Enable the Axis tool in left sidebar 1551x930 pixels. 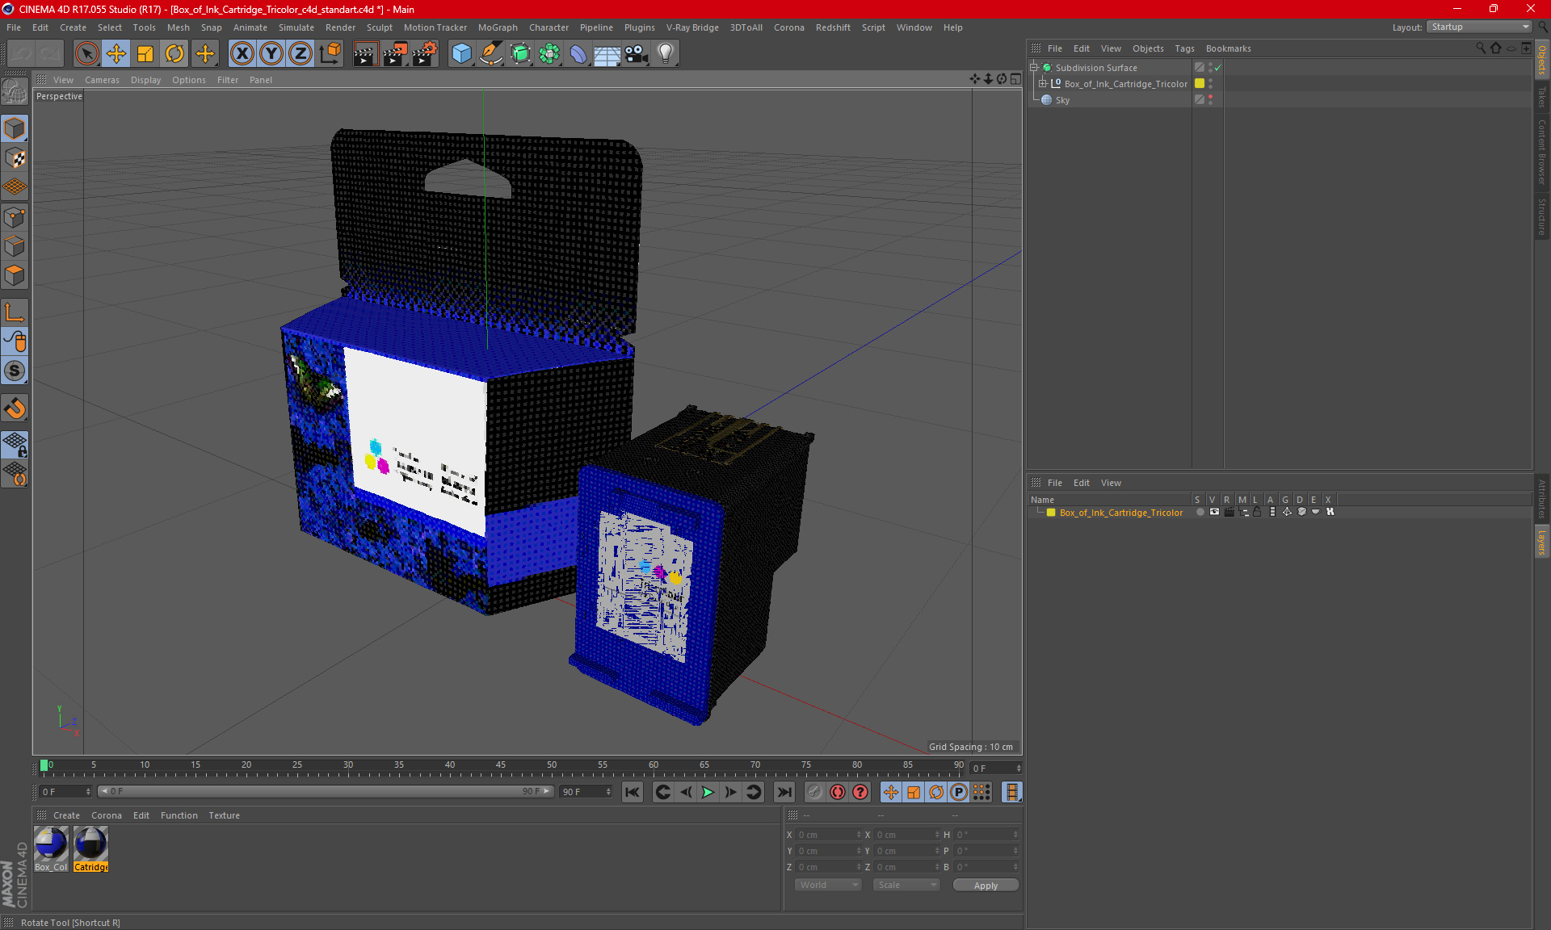click(x=15, y=312)
